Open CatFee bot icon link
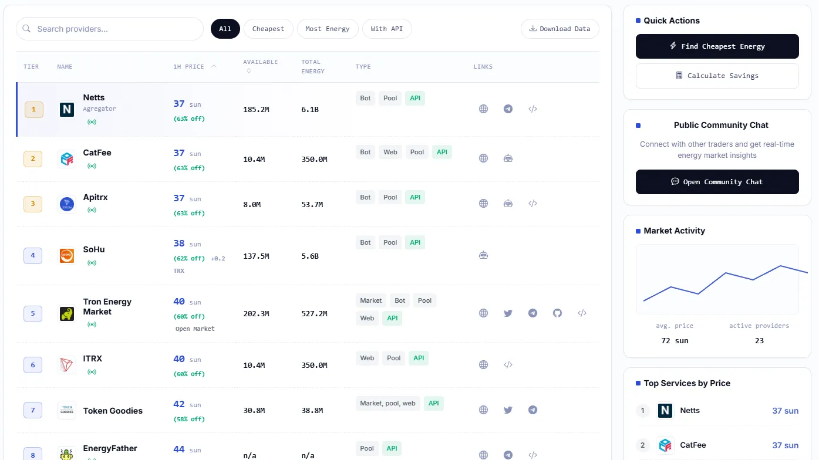 click(508, 158)
